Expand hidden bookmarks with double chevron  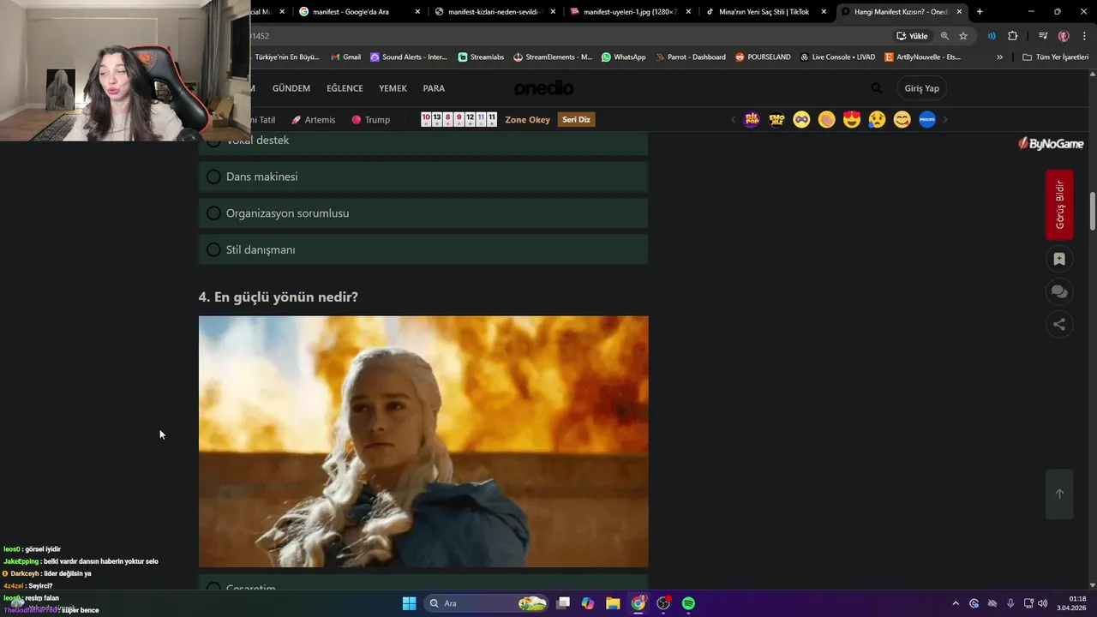[999, 57]
